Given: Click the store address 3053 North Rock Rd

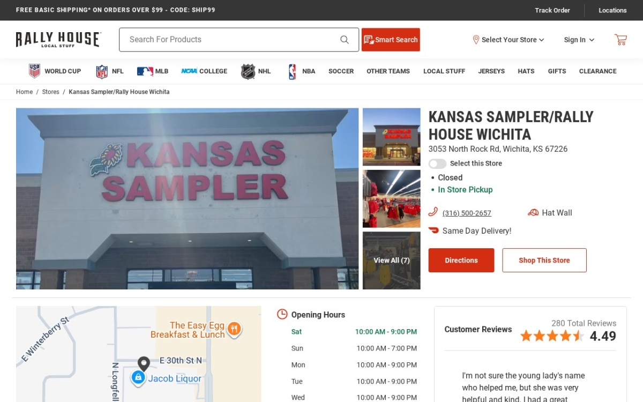Looking at the screenshot, I should (498, 149).
